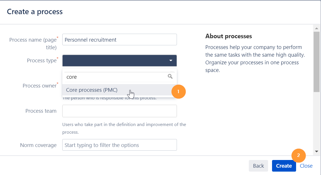The height and width of the screenshot is (175, 321).
Task: Open the Process type dropdown arrow
Action: click(x=171, y=60)
